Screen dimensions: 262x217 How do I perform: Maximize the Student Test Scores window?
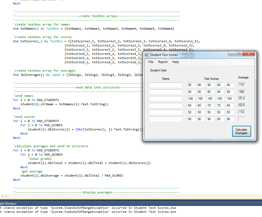coord(239,54)
